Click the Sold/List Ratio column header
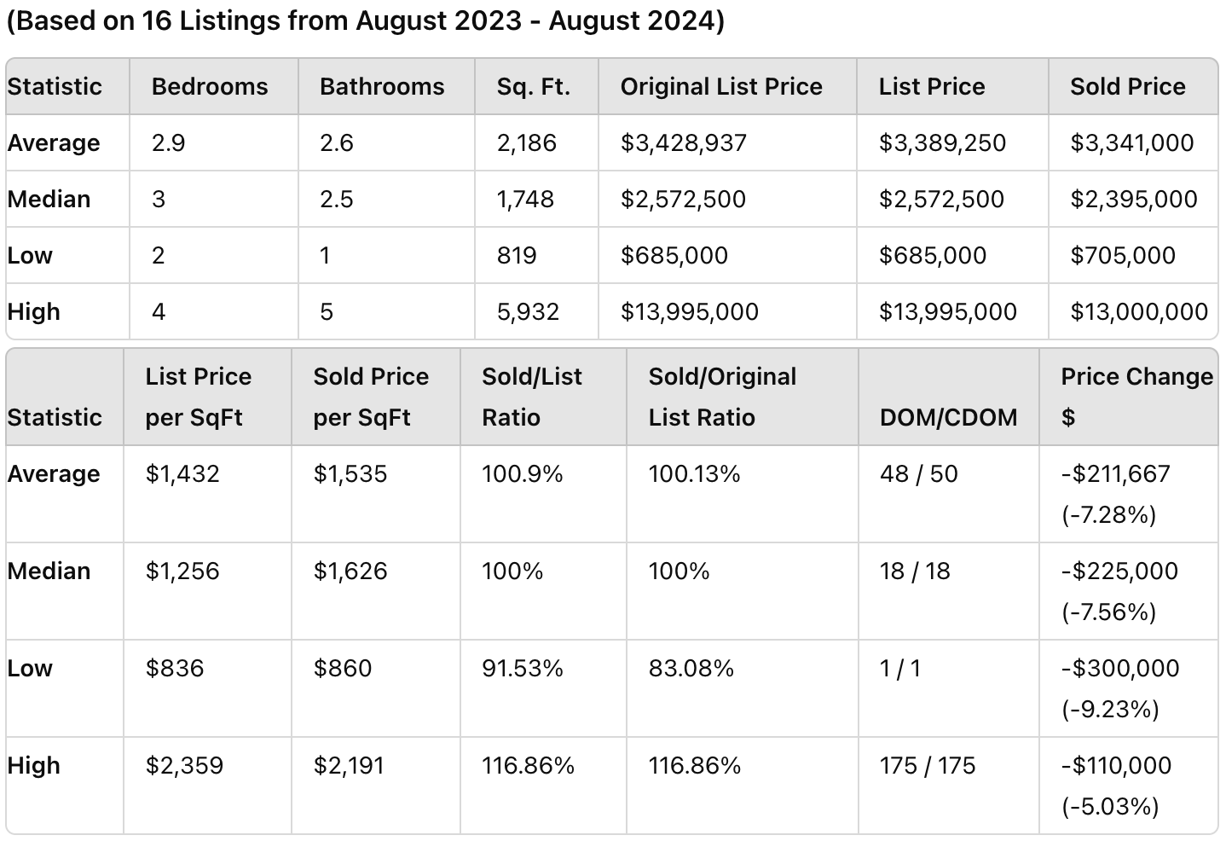The width and height of the screenshot is (1226, 841). (532, 397)
